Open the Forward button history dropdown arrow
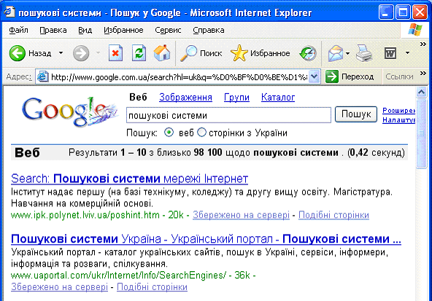Image resolution: width=432 pixels, height=301 pixels. point(98,52)
